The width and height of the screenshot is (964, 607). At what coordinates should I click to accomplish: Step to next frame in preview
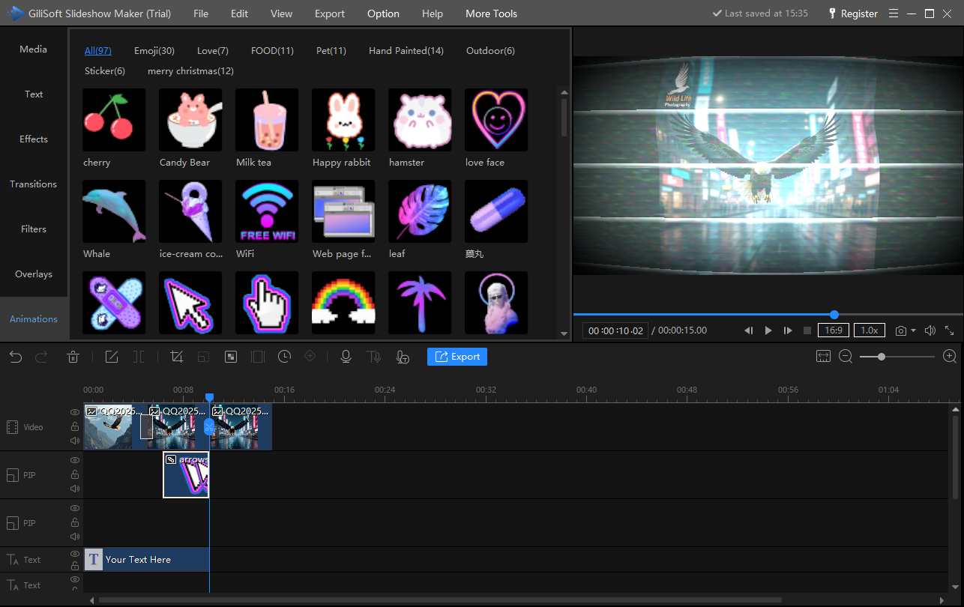coord(788,330)
